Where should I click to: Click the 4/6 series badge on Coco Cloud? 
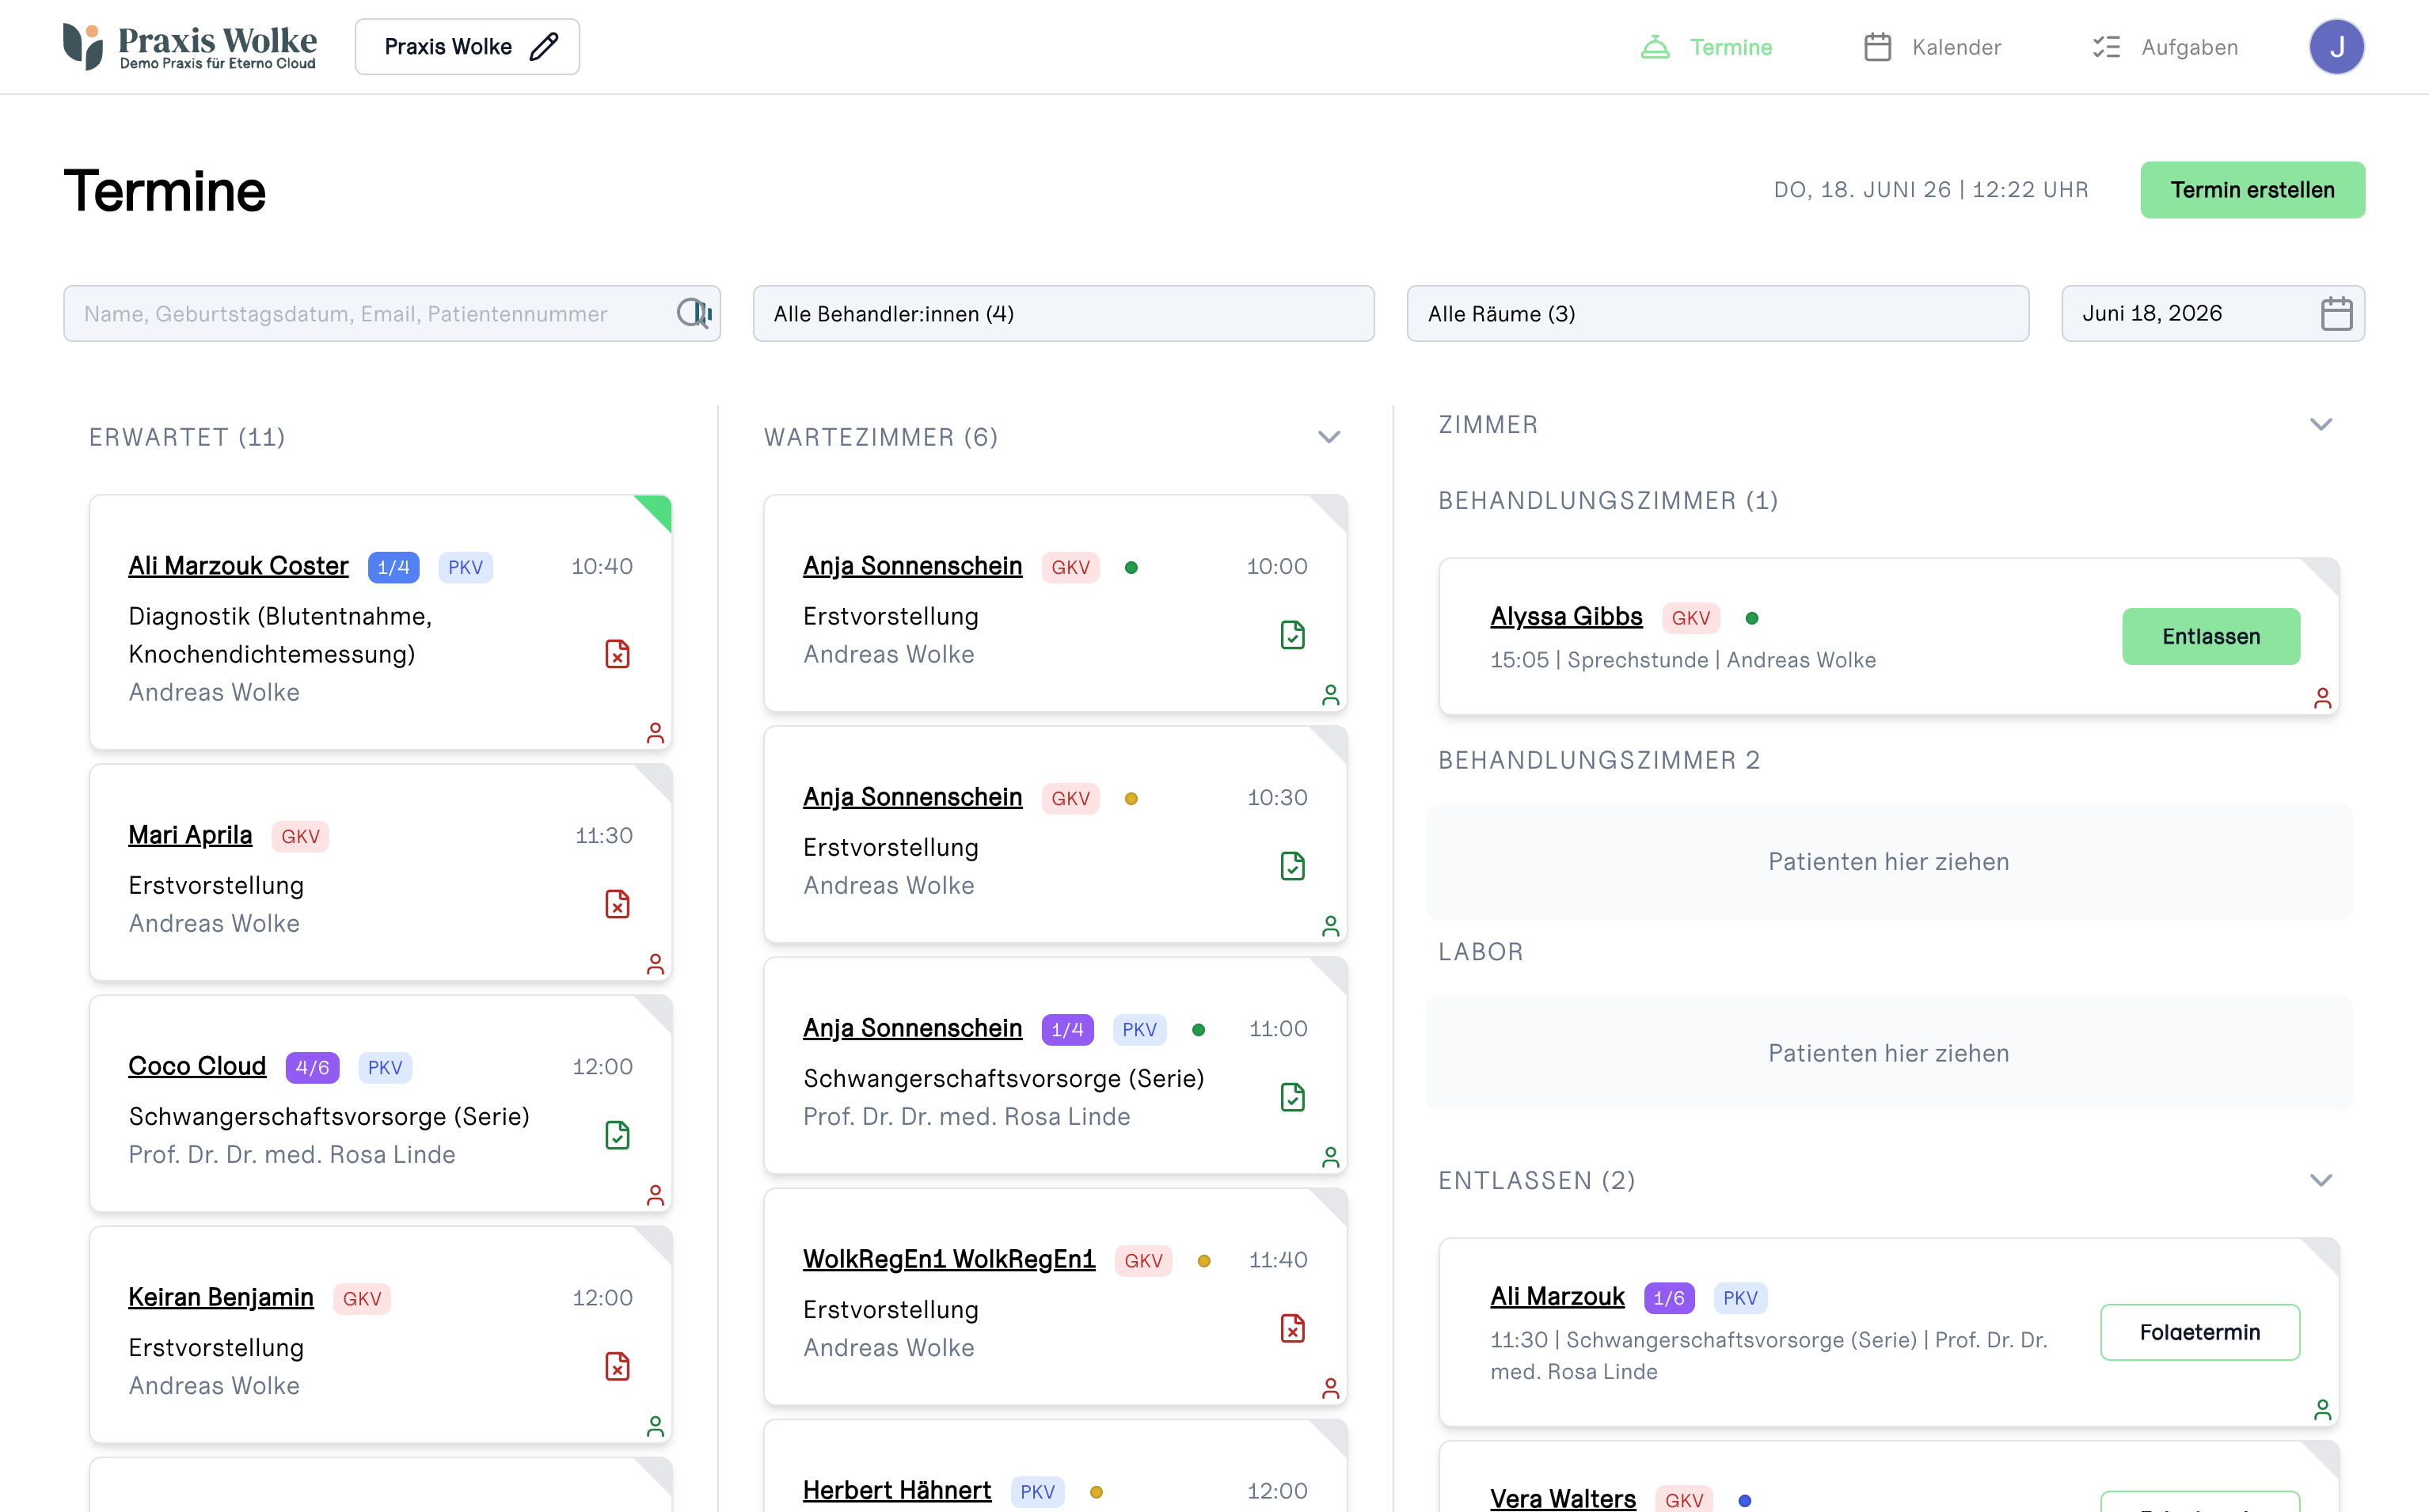point(312,1067)
